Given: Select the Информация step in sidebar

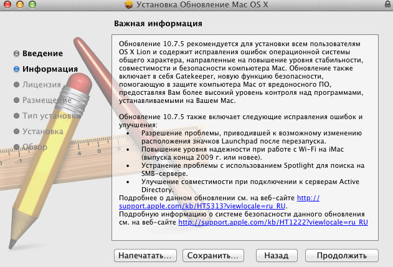Looking at the screenshot, I should (50, 69).
